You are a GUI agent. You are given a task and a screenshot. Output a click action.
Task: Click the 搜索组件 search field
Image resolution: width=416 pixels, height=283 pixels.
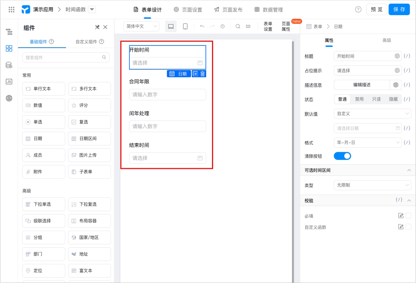[x=66, y=57]
